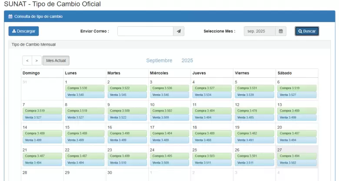This screenshot has width=339, height=181.
Task: Click Venta 3.488 on day 18
Action: click(212, 140)
